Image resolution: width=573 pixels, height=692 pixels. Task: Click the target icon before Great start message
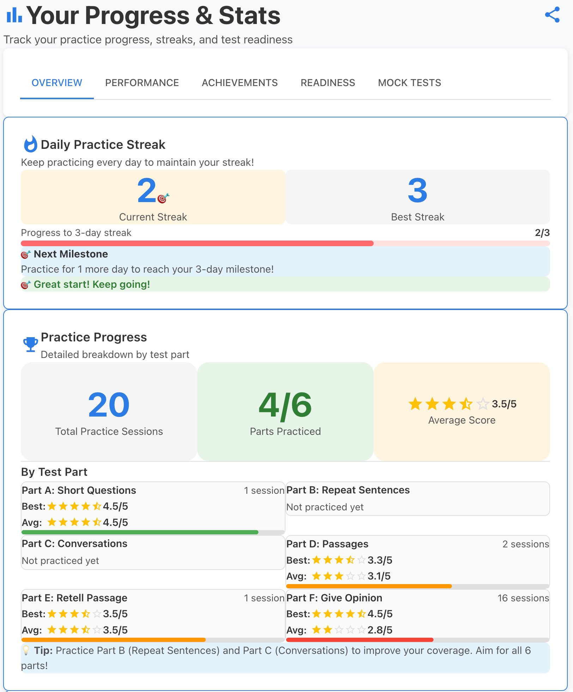click(x=25, y=284)
